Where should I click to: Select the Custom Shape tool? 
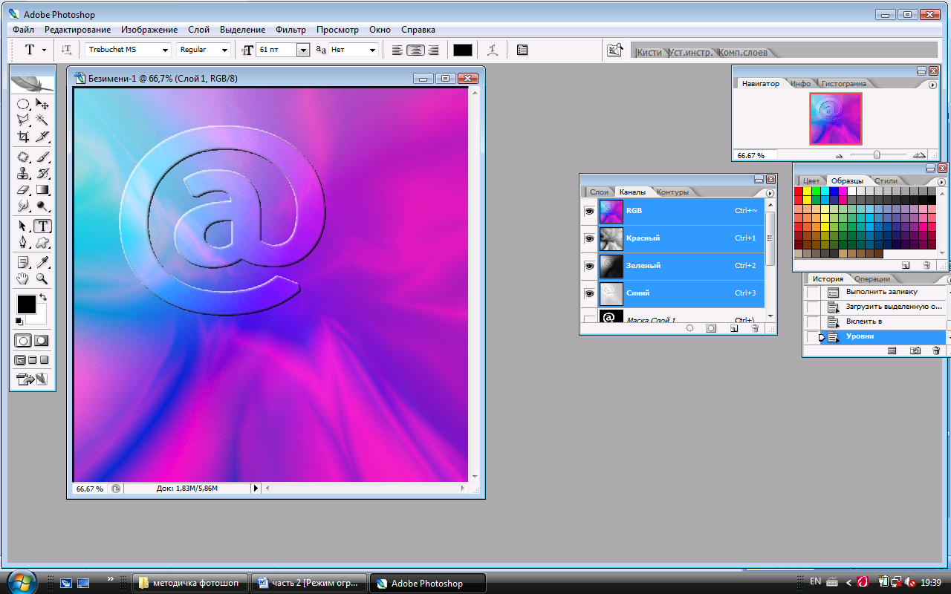pyautogui.click(x=42, y=243)
